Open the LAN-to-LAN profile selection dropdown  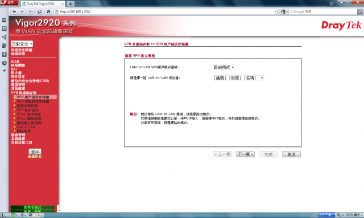(x=238, y=78)
